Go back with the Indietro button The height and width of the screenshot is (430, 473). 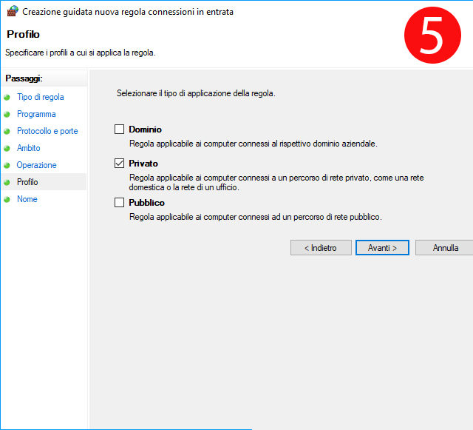click(320, 248)
